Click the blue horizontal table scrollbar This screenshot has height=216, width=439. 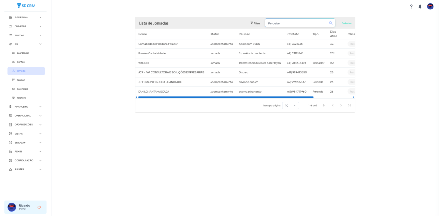[x=225, y=97]
